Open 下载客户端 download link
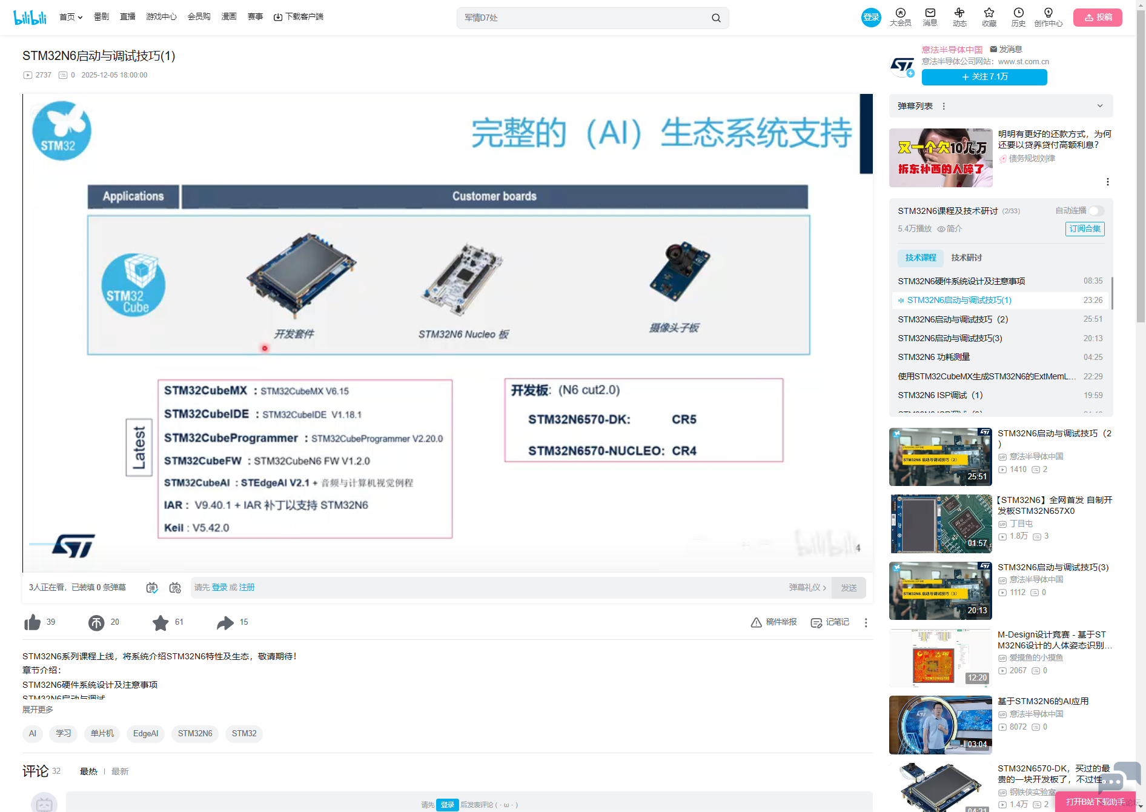Screen dimensions: 1146x812 coord(298,17)
